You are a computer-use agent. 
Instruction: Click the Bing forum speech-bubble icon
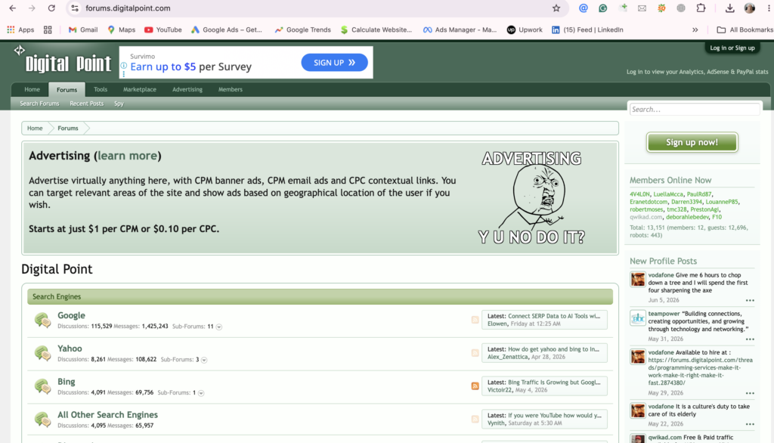(x=42, y=387)
